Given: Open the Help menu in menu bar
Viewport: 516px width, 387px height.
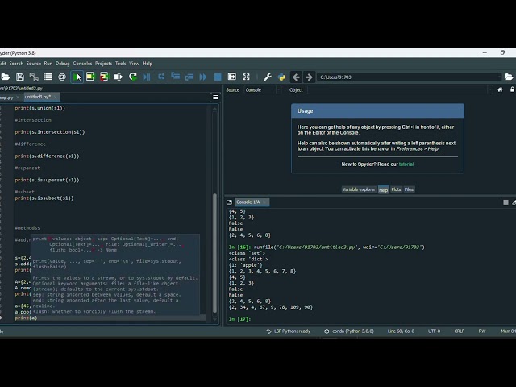Looking at the screenshot, I should click(147, 64).
